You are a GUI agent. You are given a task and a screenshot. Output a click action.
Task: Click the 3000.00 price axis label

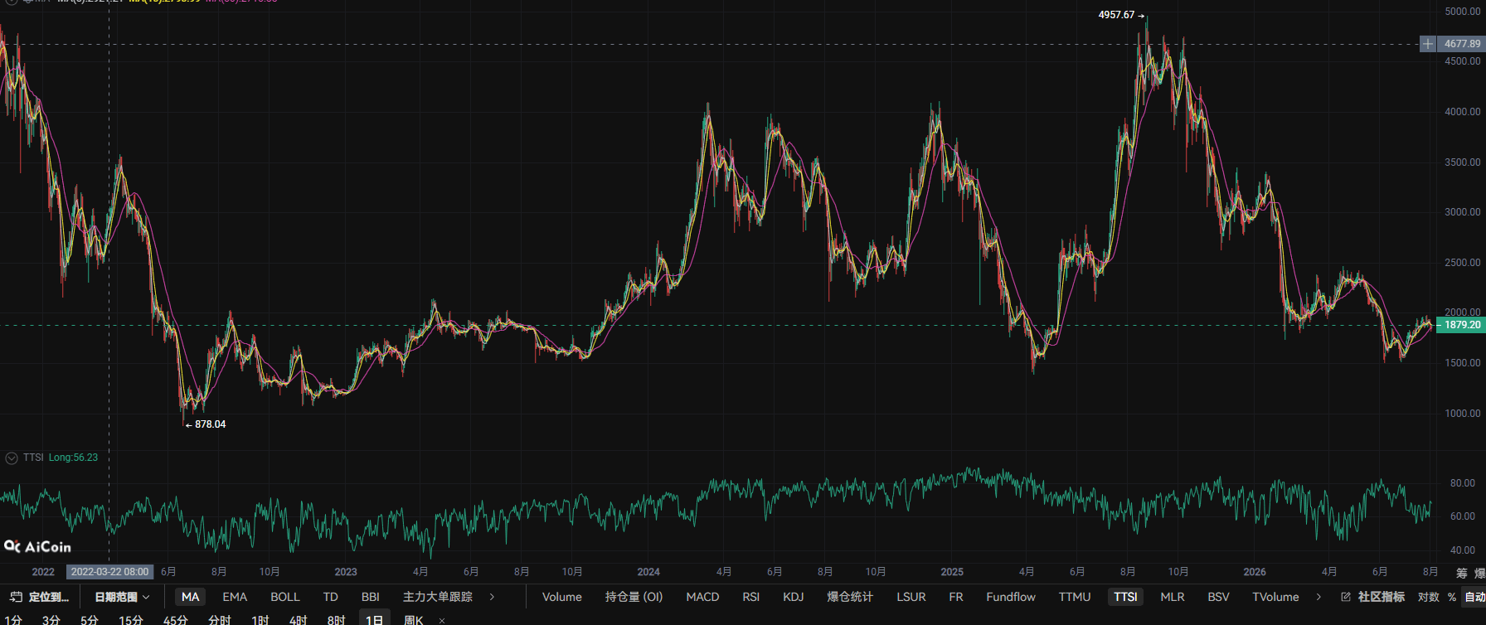tap(1463, 212)
